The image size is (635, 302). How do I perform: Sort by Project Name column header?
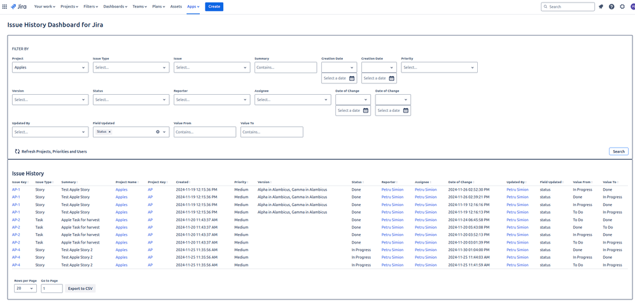point(127,182)
